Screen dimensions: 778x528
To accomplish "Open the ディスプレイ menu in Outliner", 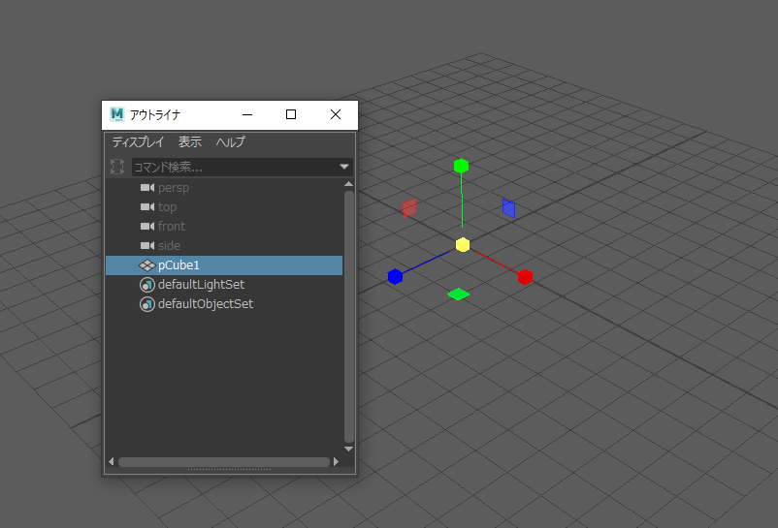I will pyautogui.click(x=138, y=142).
